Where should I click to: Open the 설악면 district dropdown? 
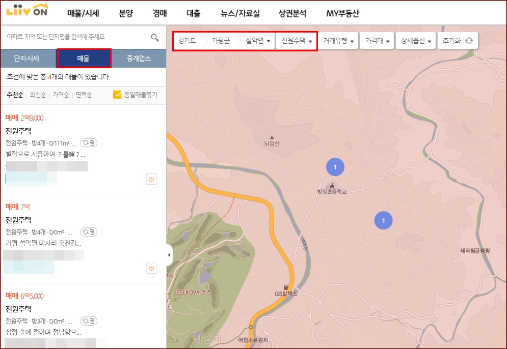coord(258,41)
